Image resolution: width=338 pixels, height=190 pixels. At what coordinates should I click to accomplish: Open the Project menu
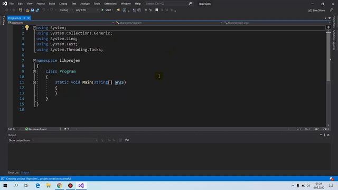point(41,4)
